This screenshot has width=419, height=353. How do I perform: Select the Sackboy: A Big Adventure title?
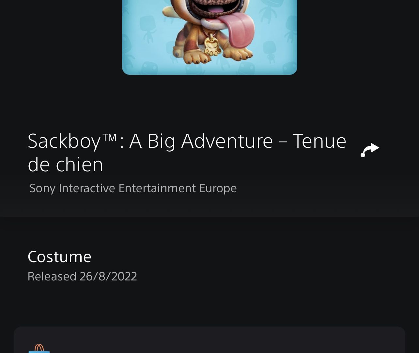tap(187, 153)
